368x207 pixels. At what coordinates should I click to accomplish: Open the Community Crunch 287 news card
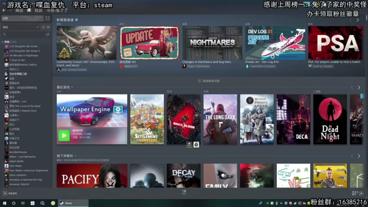(86, 43)
